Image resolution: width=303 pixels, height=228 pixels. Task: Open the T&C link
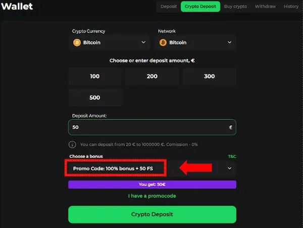232,157
